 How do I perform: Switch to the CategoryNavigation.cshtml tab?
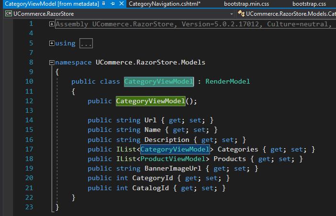[x=164, y=4]
